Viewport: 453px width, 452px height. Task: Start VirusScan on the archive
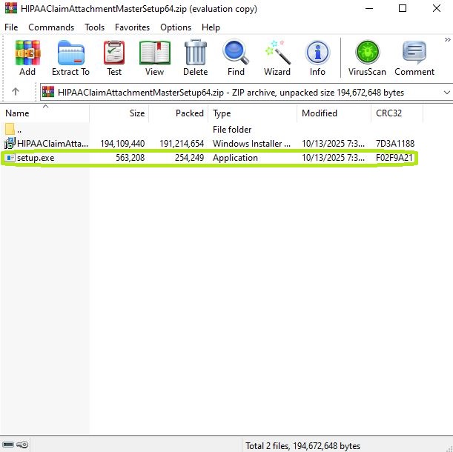tap(367, 53)
